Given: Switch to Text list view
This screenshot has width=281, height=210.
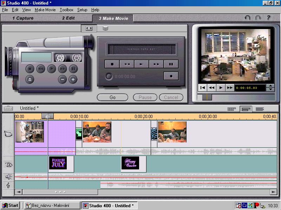Looking at the screenshot, I should pos(260,109).
